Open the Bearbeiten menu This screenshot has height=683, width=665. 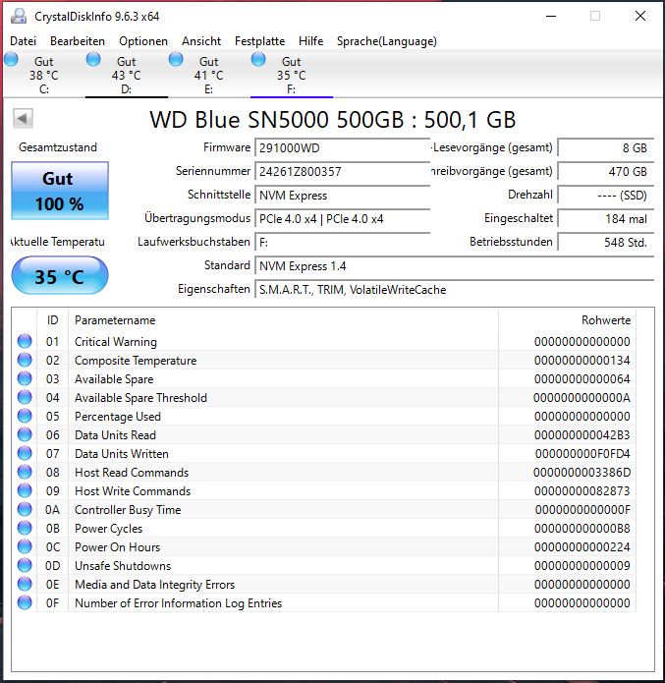pos(78,41)
